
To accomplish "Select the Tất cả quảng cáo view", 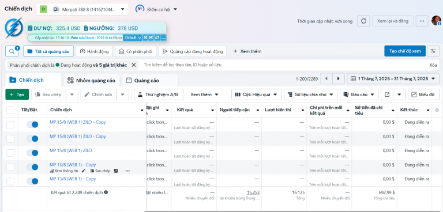I will (x=48, y=51).
